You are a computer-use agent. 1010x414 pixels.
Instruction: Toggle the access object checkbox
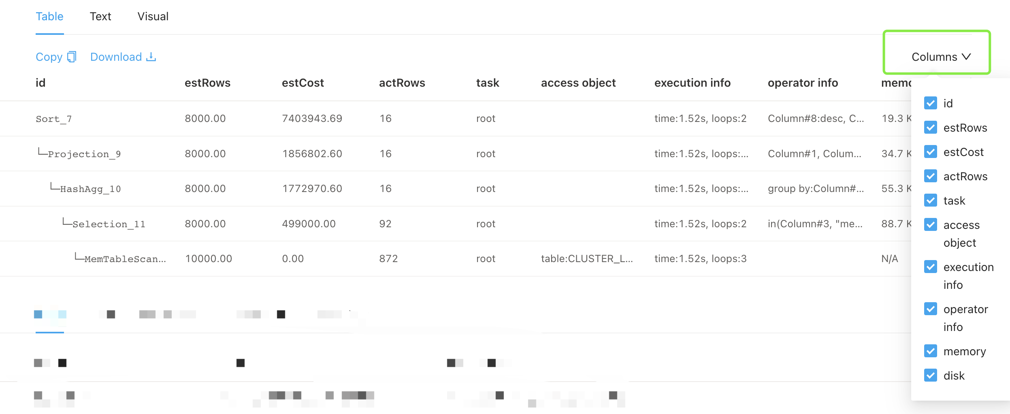931,225
